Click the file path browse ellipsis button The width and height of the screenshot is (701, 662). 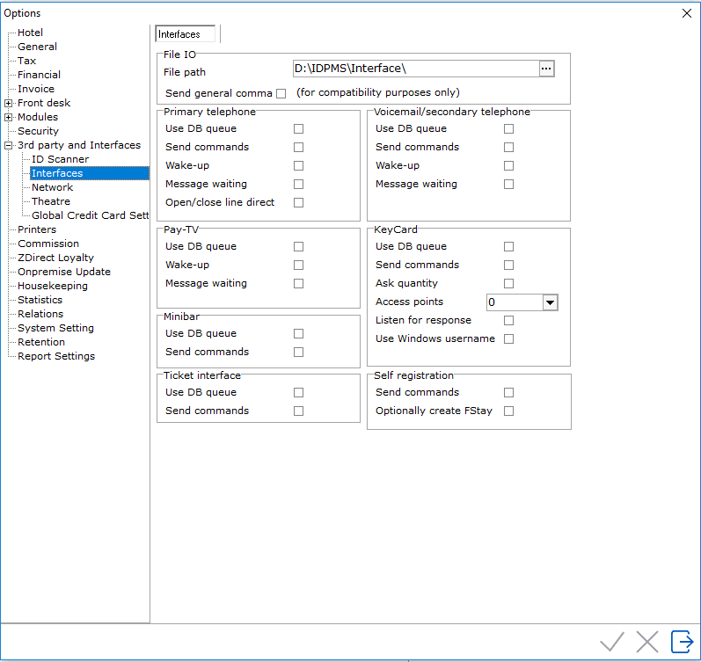click(546, 69)
